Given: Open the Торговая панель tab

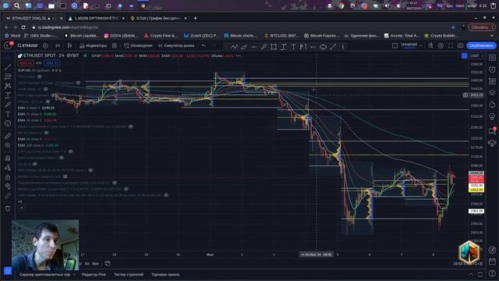Looking at the screenshot, I should click(x=165, y=274).
